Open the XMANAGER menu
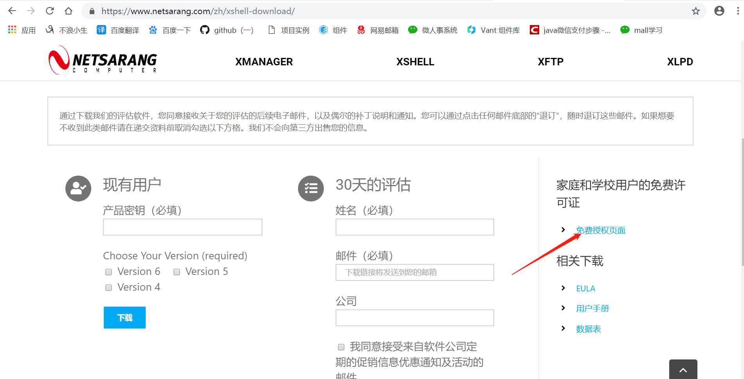744x379 pixels. pos(264,62)
